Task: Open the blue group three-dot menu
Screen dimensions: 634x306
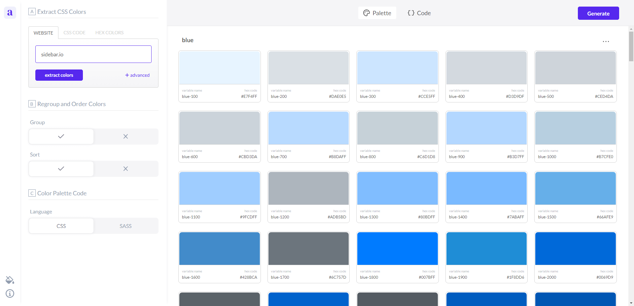Action: 606,42
